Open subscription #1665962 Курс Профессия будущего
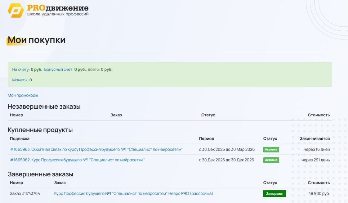Viewport: 348px width, 203px height. click(77, 160)
